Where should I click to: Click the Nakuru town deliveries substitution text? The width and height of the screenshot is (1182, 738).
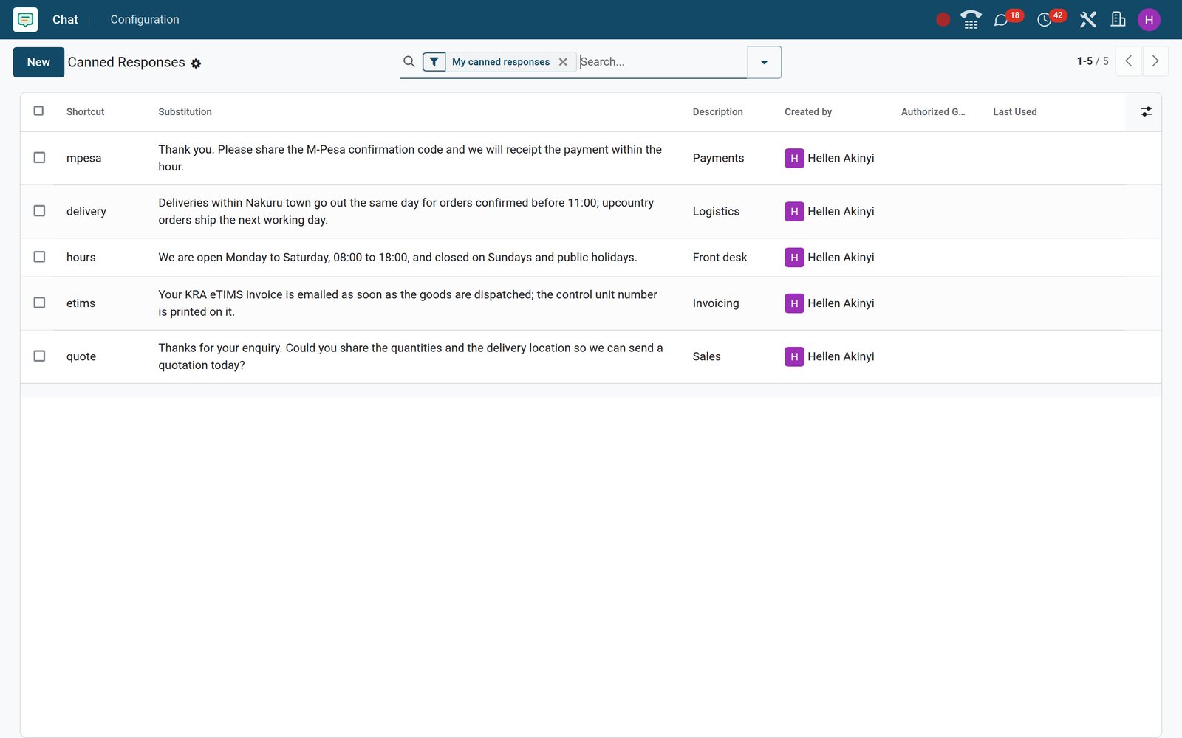click(x=406, y=211)
